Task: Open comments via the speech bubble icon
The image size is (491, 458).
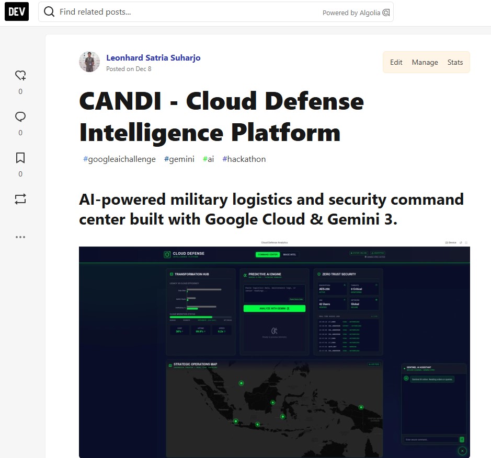Action: click(20, 117)
